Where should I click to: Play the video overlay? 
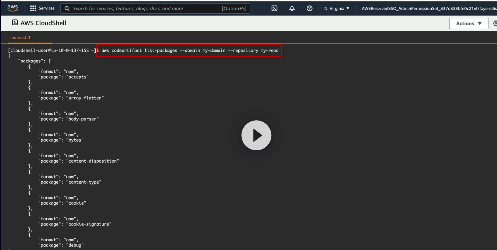256,135
